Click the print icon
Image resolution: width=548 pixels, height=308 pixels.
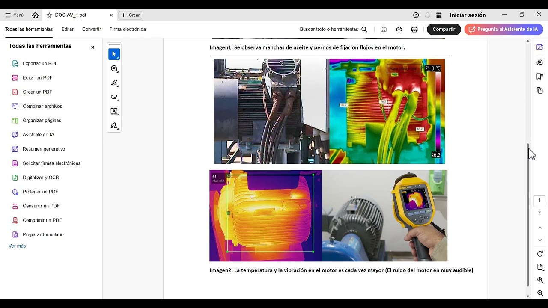tap(414, 29)
